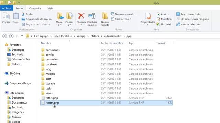This screenshot has width=220, height=123.
Task: Open the Archivo menu tab
Action: (7, 8)
